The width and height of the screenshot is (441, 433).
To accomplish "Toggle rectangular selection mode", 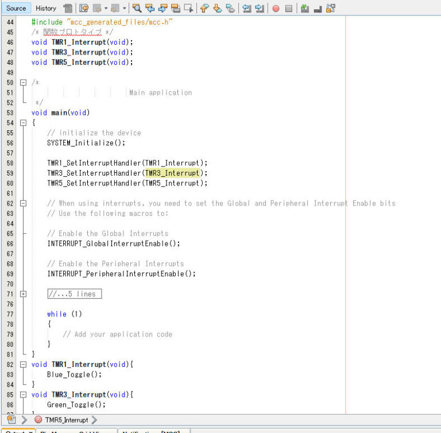I will pos(188,8).
